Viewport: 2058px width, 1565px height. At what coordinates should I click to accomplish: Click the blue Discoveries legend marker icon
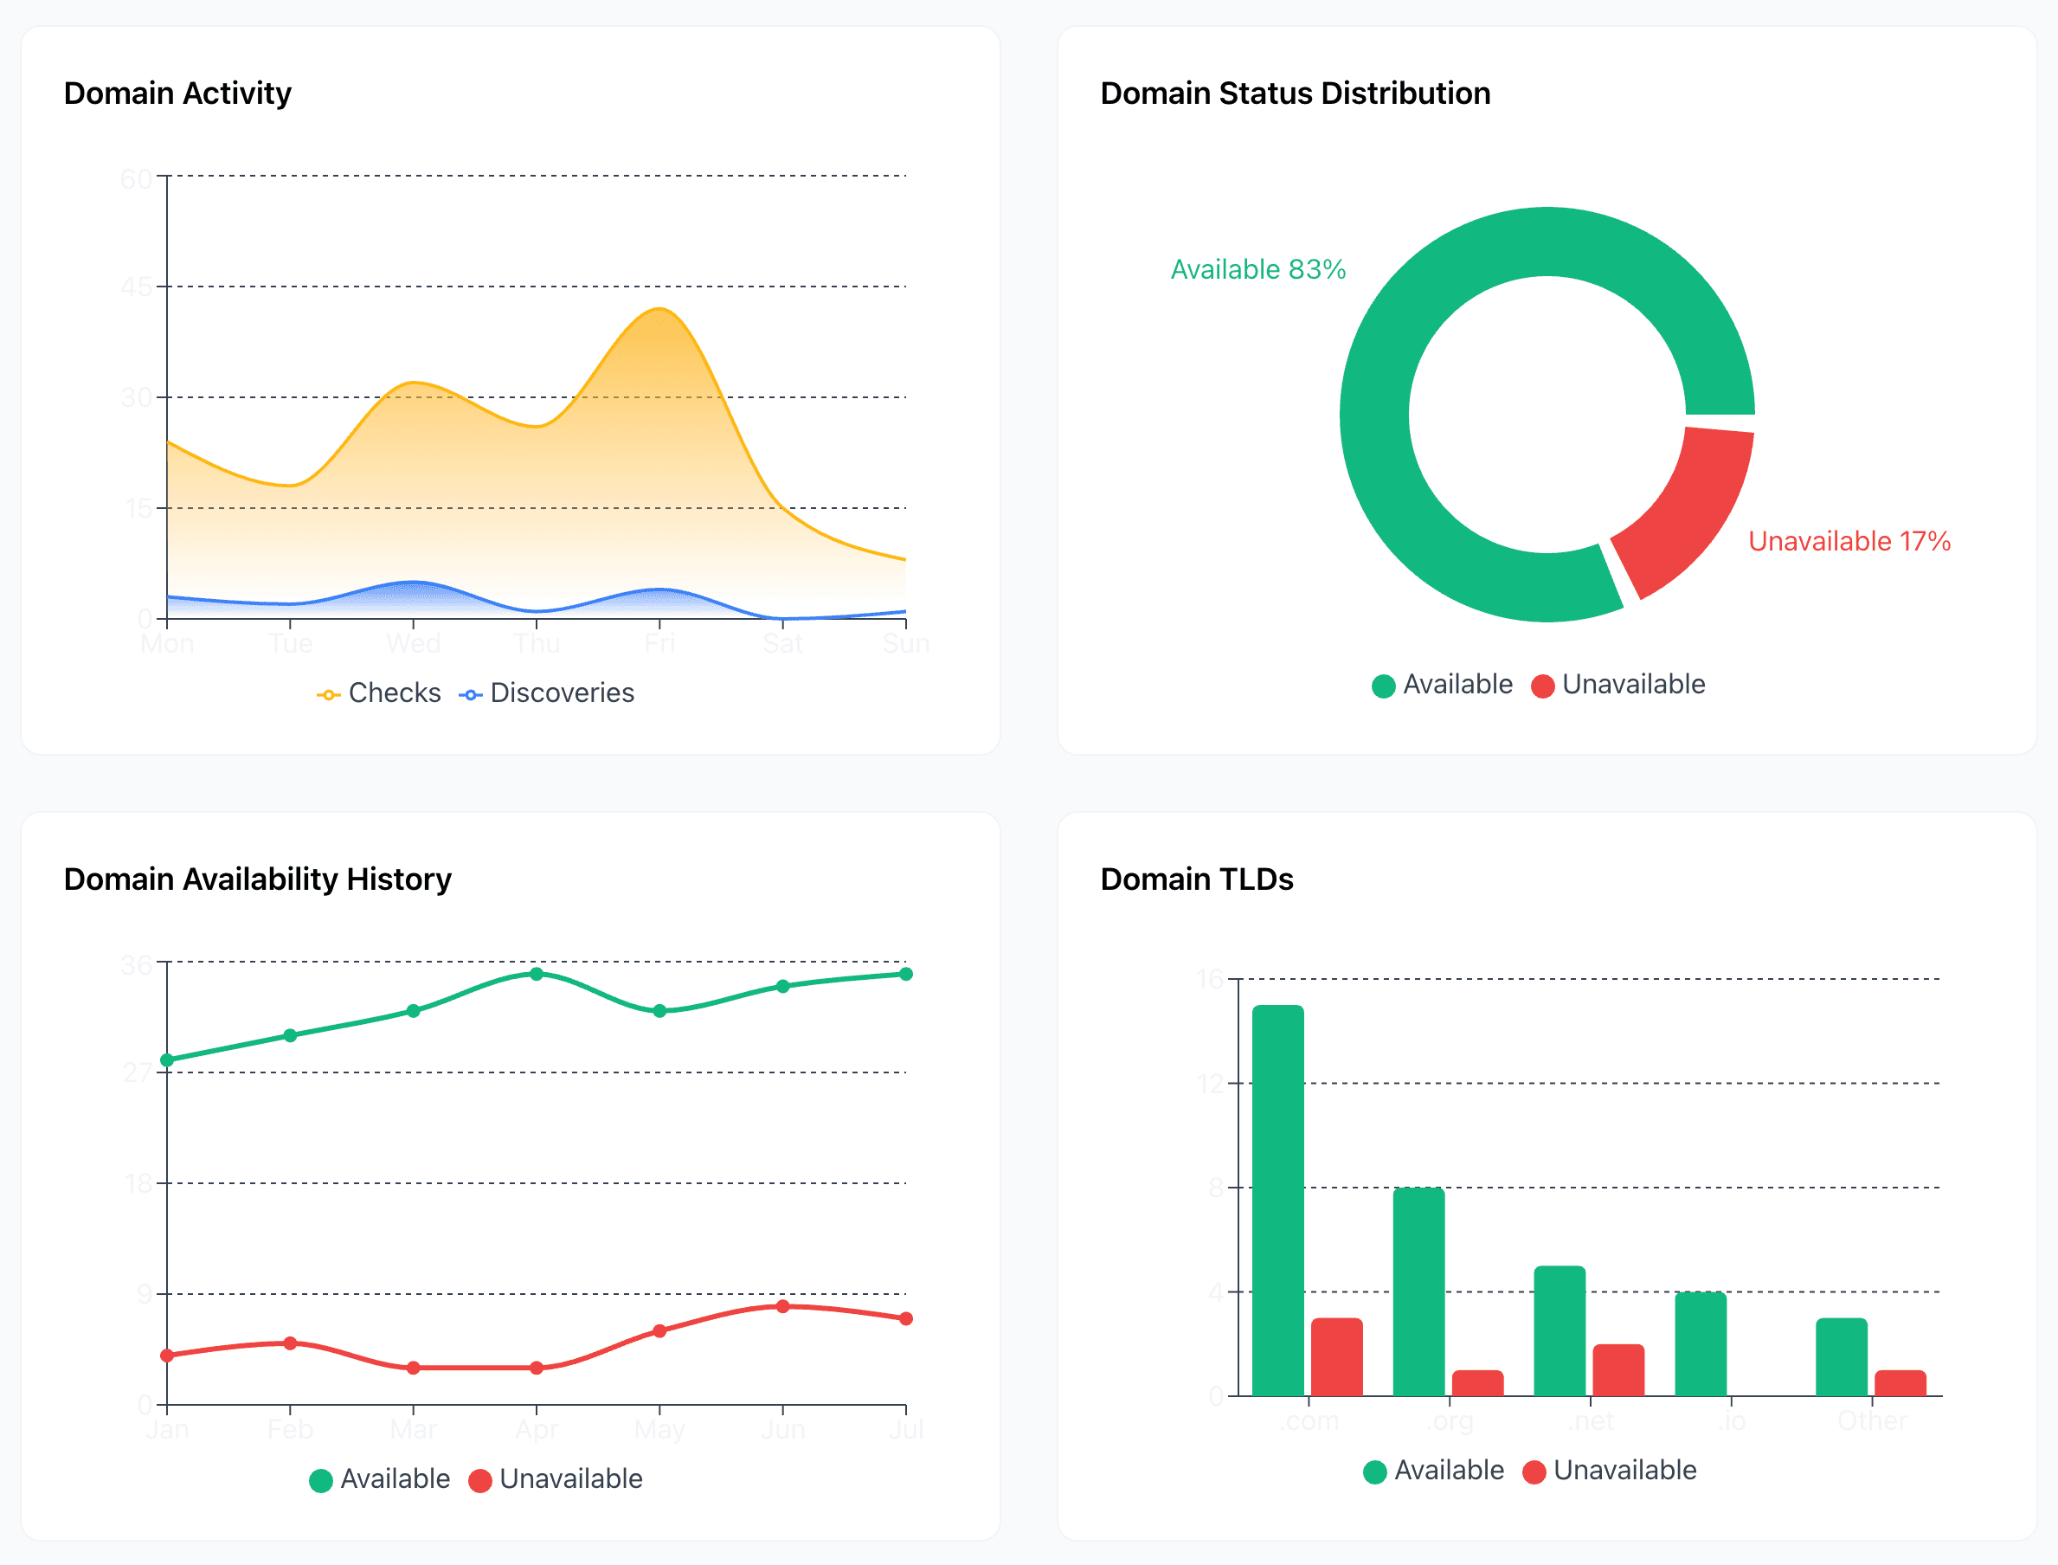point(473,693)
